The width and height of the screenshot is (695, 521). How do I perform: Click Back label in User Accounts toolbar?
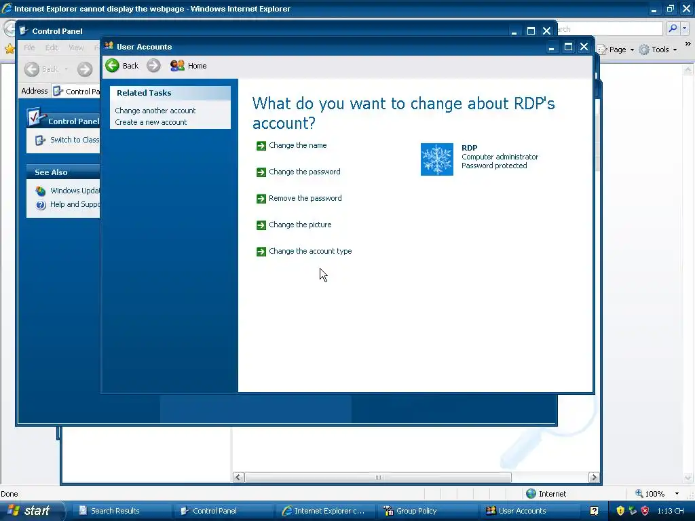130,66
